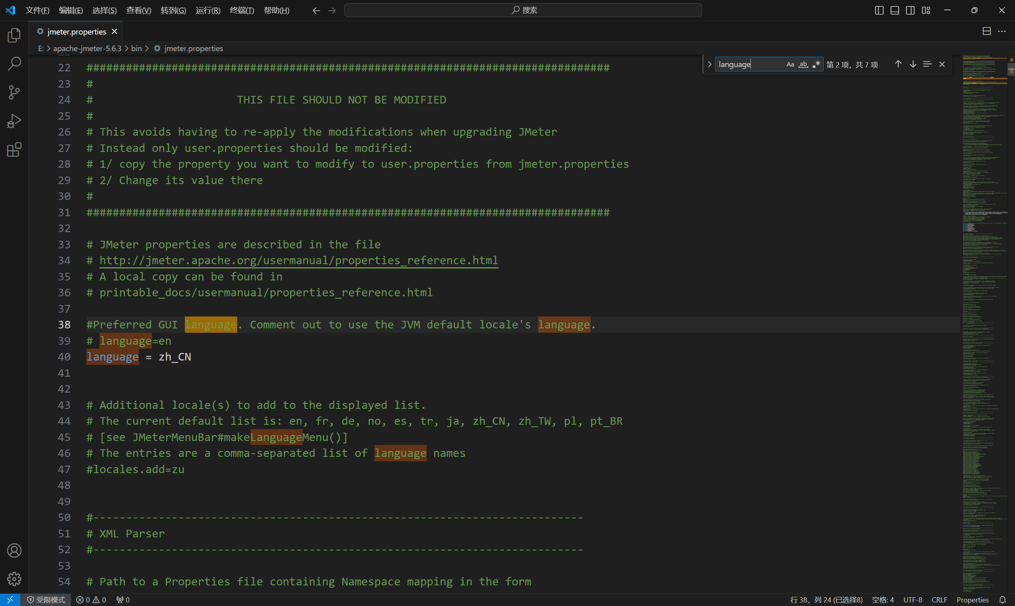
Task: Click the zh_CN value on line 40
Action: click(175, 357)
